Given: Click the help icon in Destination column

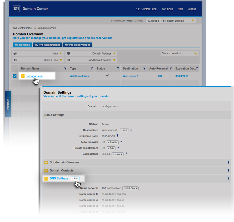Looking at the screenshot, I should click(x=144, y=68).
